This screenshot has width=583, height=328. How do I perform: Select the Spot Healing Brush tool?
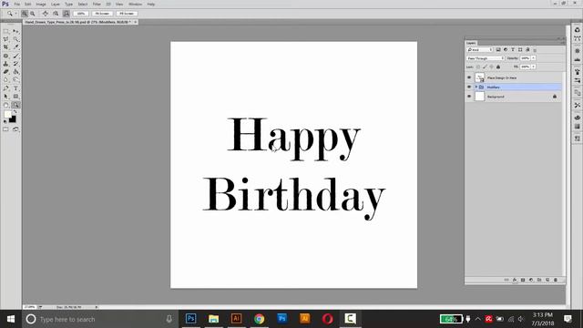(6, 56)
